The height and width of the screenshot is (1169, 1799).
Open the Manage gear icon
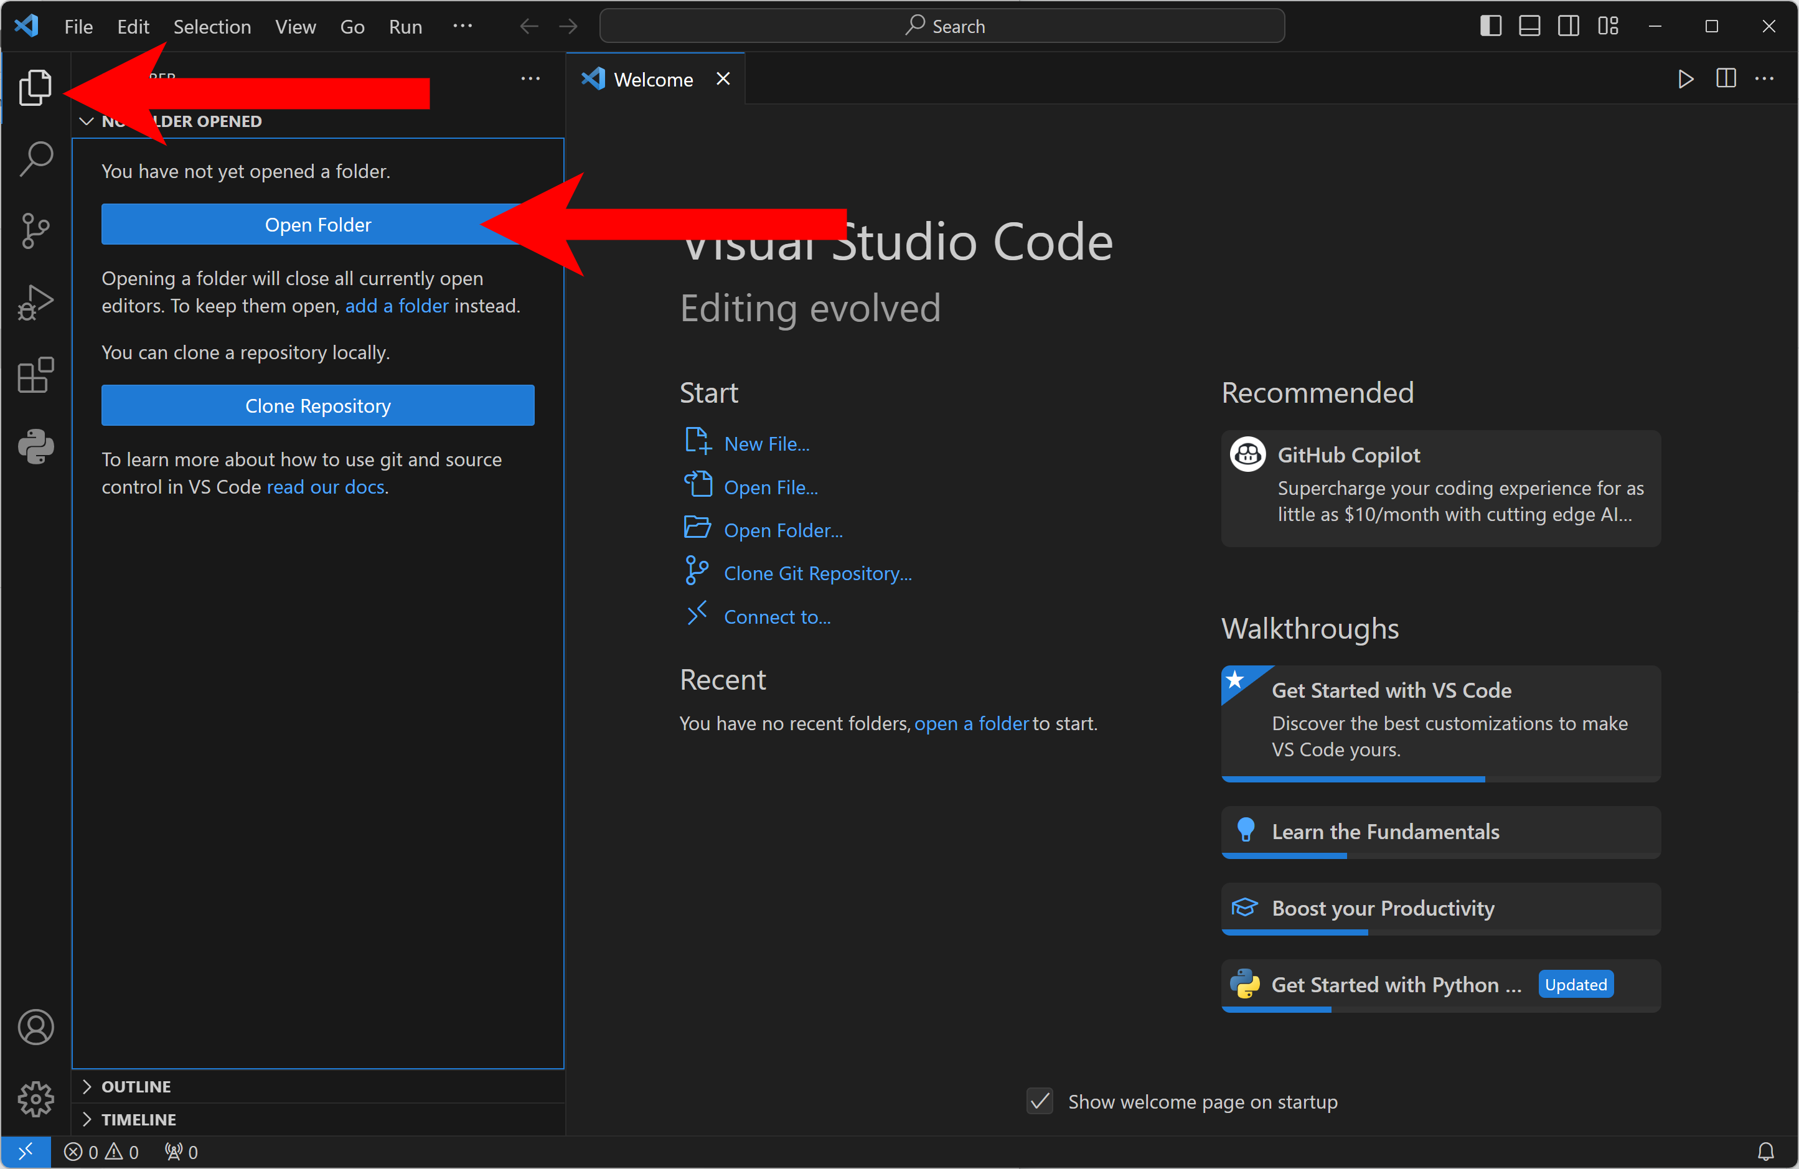click(x=35, y=1099)
